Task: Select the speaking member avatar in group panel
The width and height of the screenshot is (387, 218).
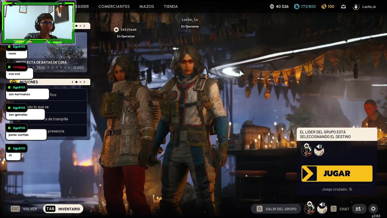Action: (x=319, y=150)
